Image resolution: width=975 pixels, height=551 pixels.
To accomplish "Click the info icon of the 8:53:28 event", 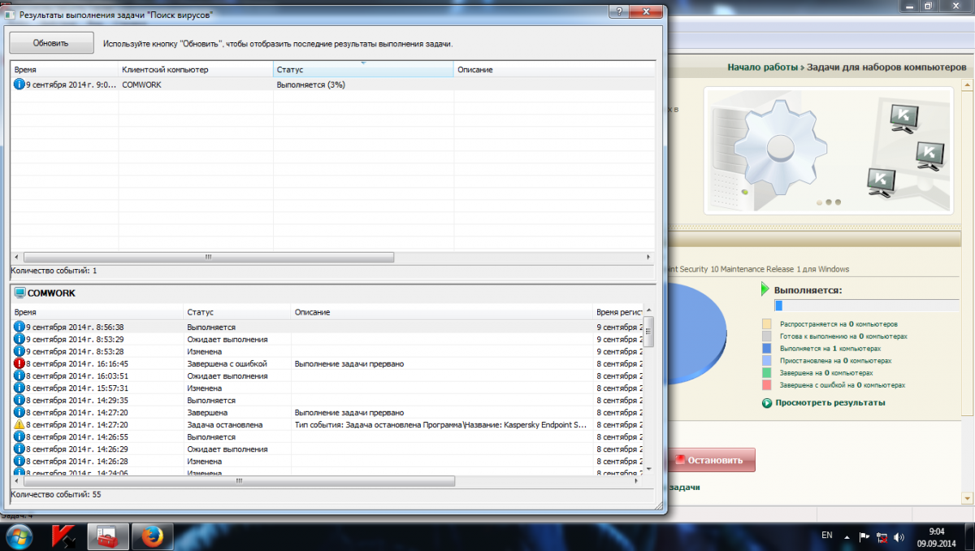I will click(19, 351).
